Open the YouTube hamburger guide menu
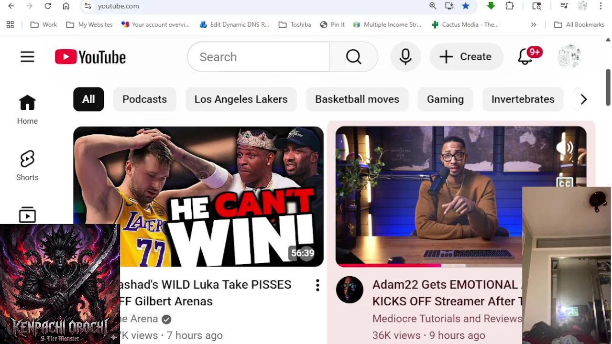The height and width of the screenshot is (344, 612). point(27,57)
